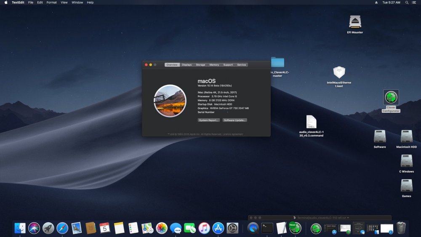Restore minimized Safari window from Dock
Screen dimensions: 421x237
point(387,229)
